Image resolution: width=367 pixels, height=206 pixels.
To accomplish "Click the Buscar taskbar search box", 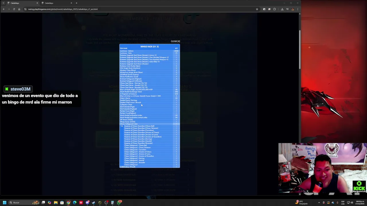I will coord(24,203).
